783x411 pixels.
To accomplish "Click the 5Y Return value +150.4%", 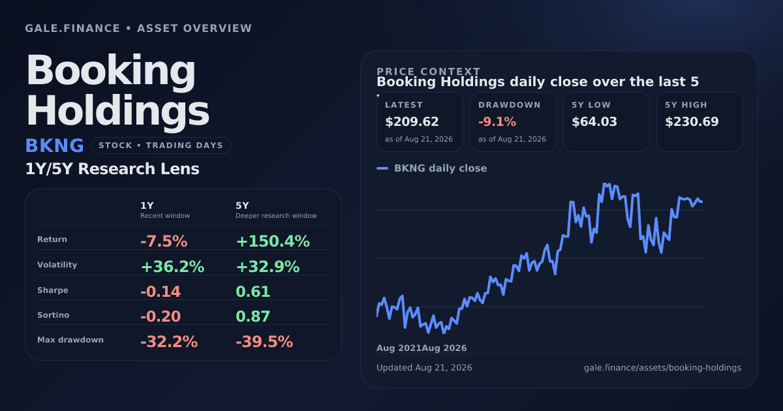I will [273, 241].
